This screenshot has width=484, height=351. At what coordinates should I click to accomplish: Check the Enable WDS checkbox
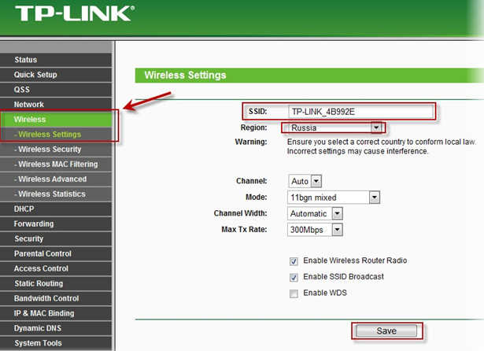point(294,294)
